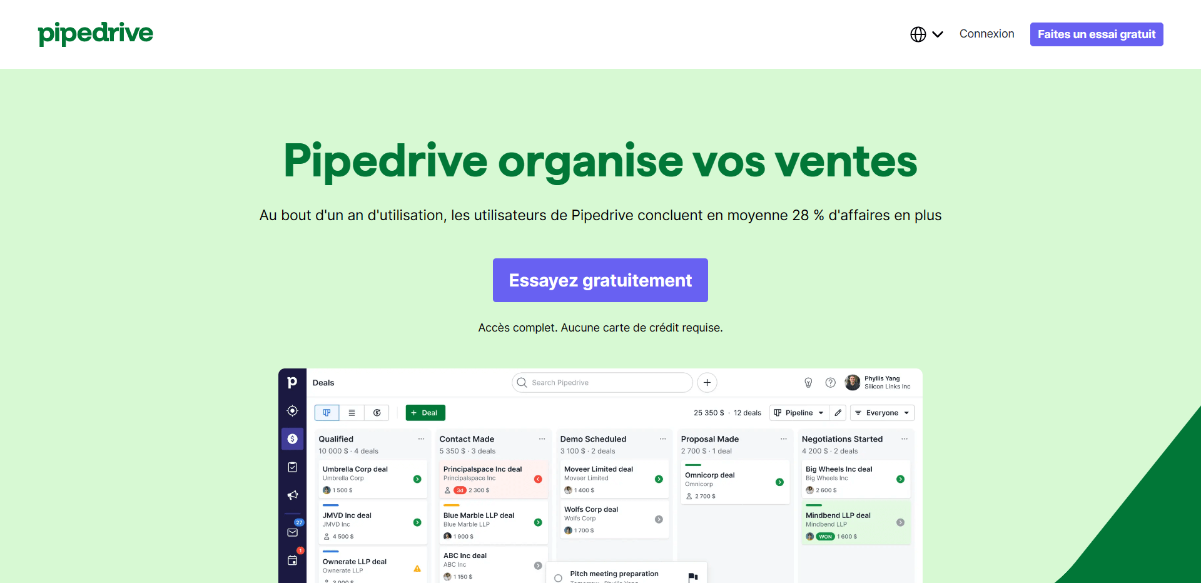Click ABC Inc deal grey activity icon
The height and width of the screenshot is (583, 1201).
538,565
